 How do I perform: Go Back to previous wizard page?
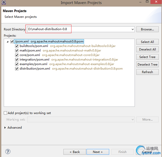75,152
